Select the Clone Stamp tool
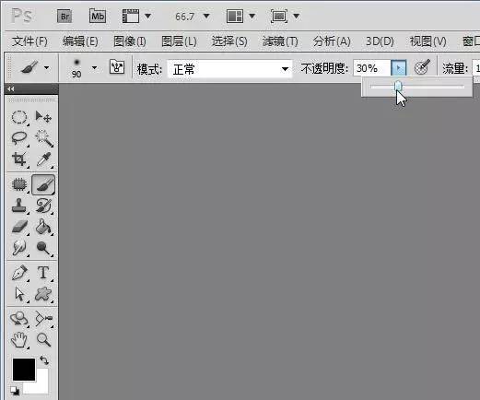Image resolution: width=480 pixels, height=400 pixels. click(19, 206)
